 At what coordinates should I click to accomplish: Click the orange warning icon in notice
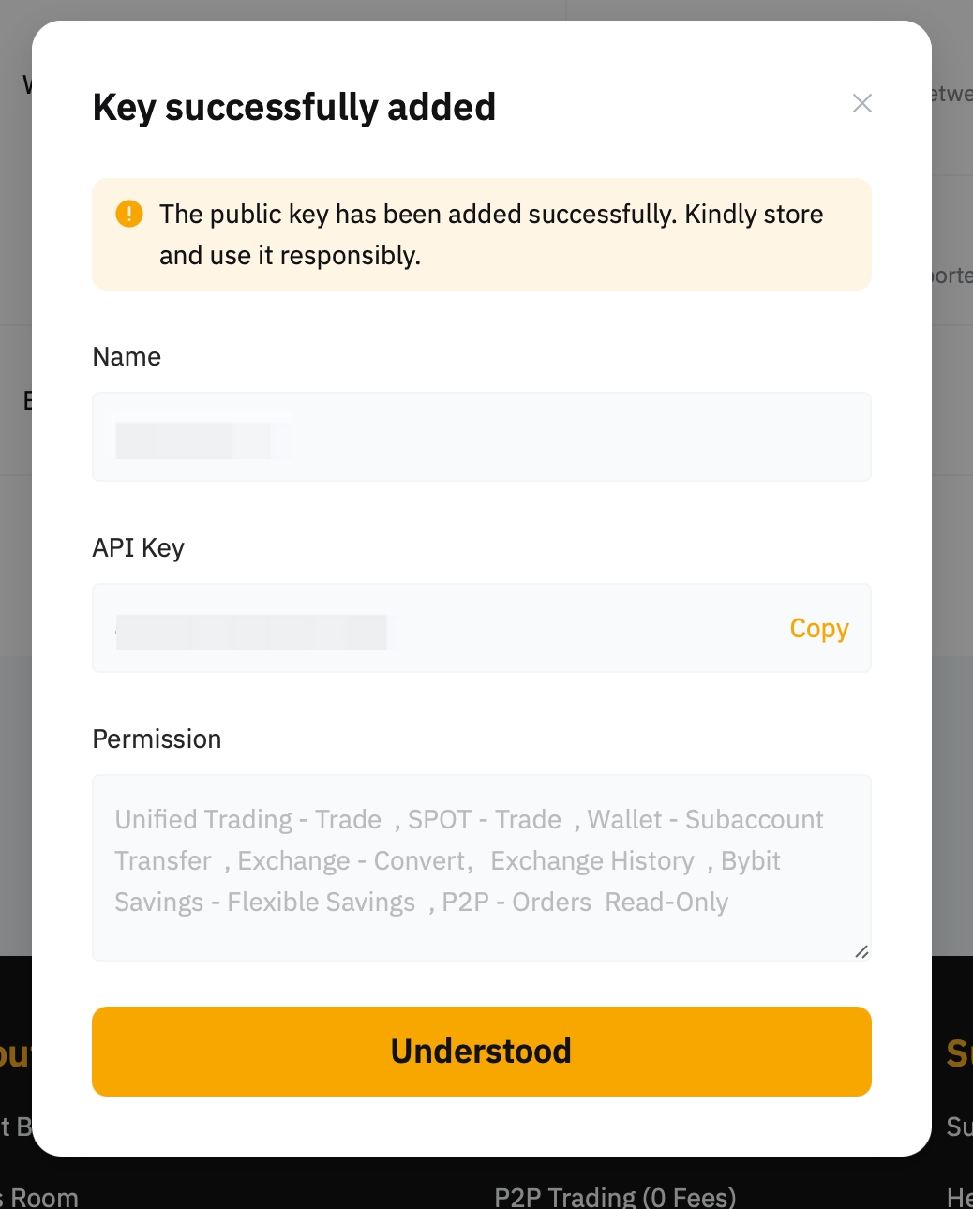129,214
